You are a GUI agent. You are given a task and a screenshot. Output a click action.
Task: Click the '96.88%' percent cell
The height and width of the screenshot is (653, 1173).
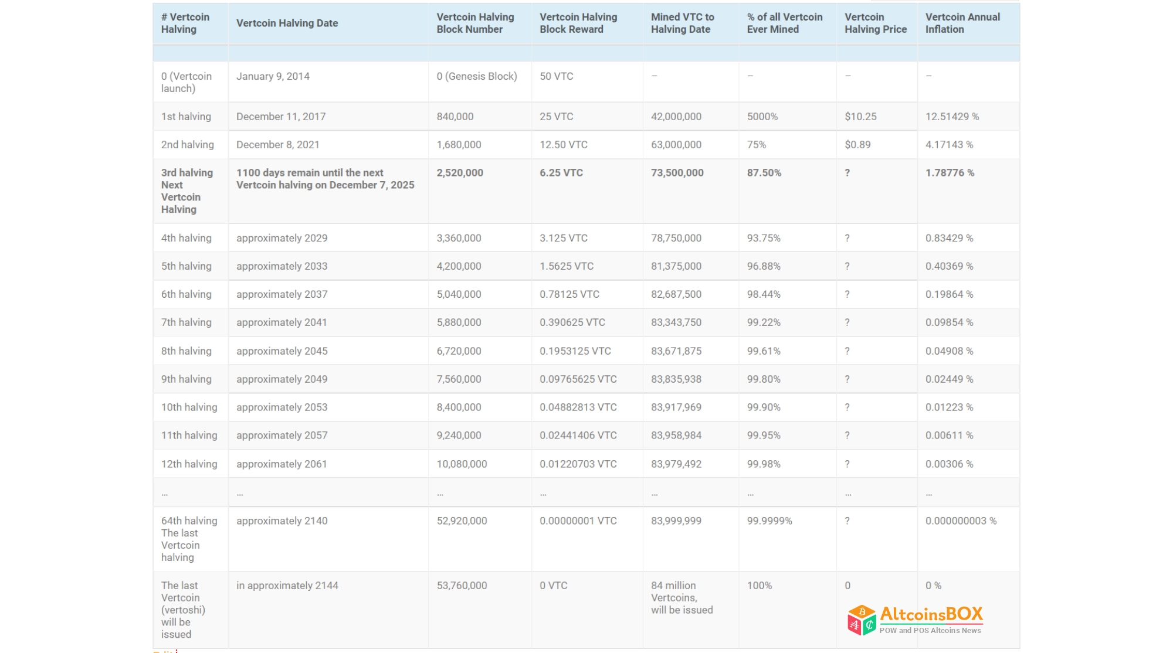(x=764, y=266)
